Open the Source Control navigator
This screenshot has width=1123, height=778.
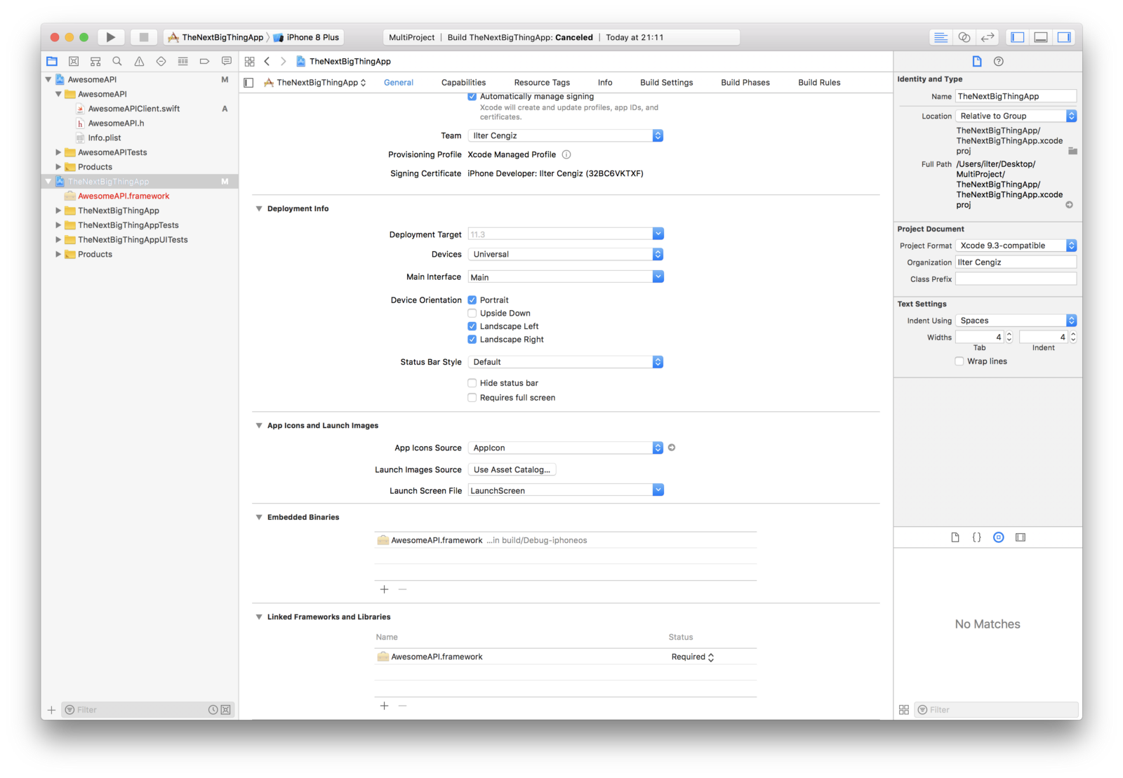74,61
